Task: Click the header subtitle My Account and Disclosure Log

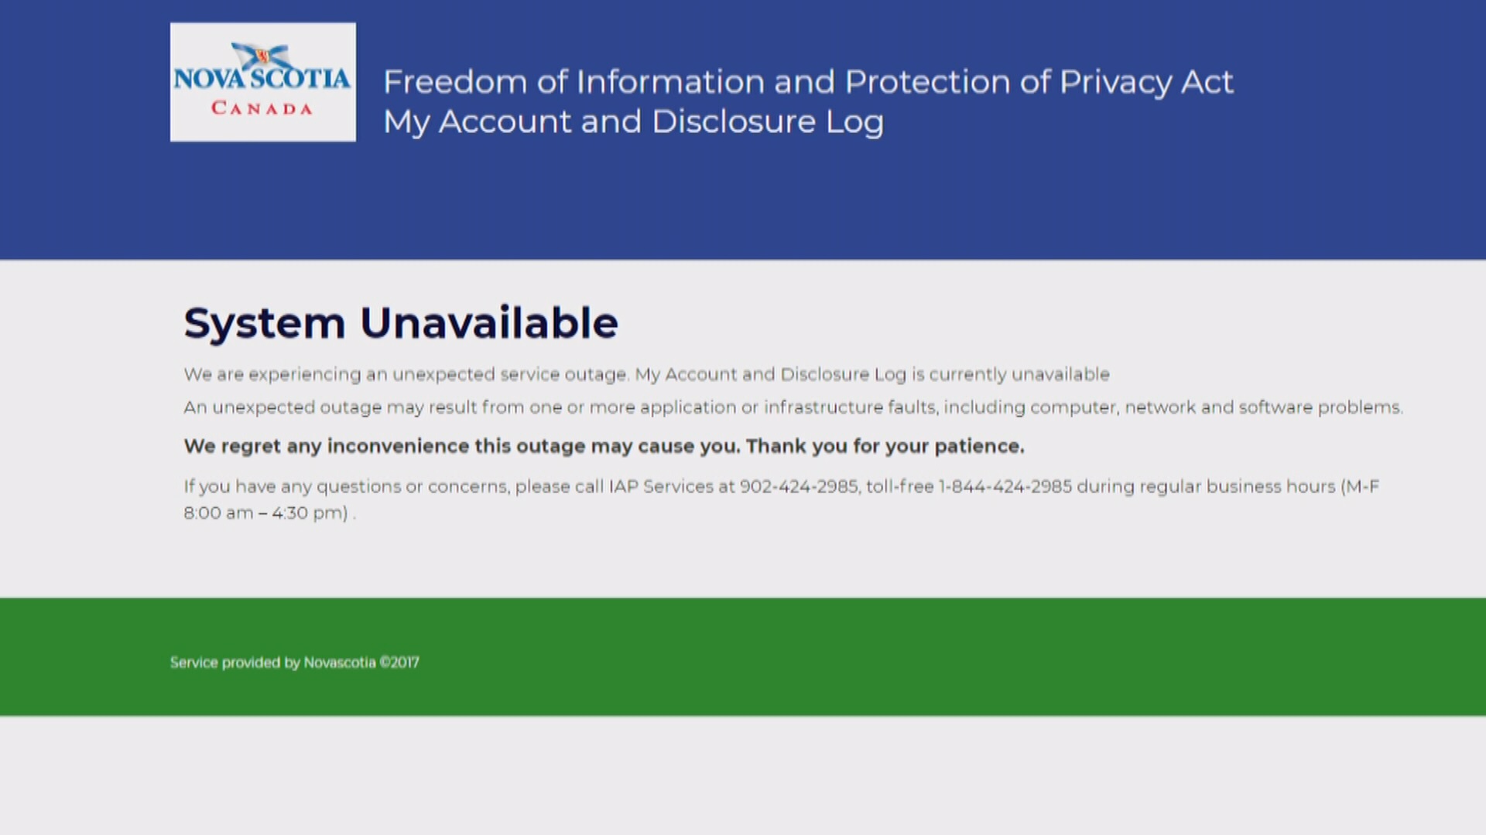Action: (633, 122)
